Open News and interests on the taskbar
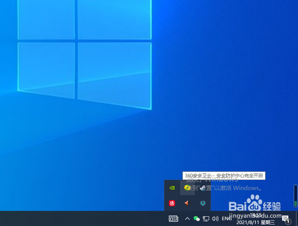Screen dimensions: 298x226 pos(173,219)
